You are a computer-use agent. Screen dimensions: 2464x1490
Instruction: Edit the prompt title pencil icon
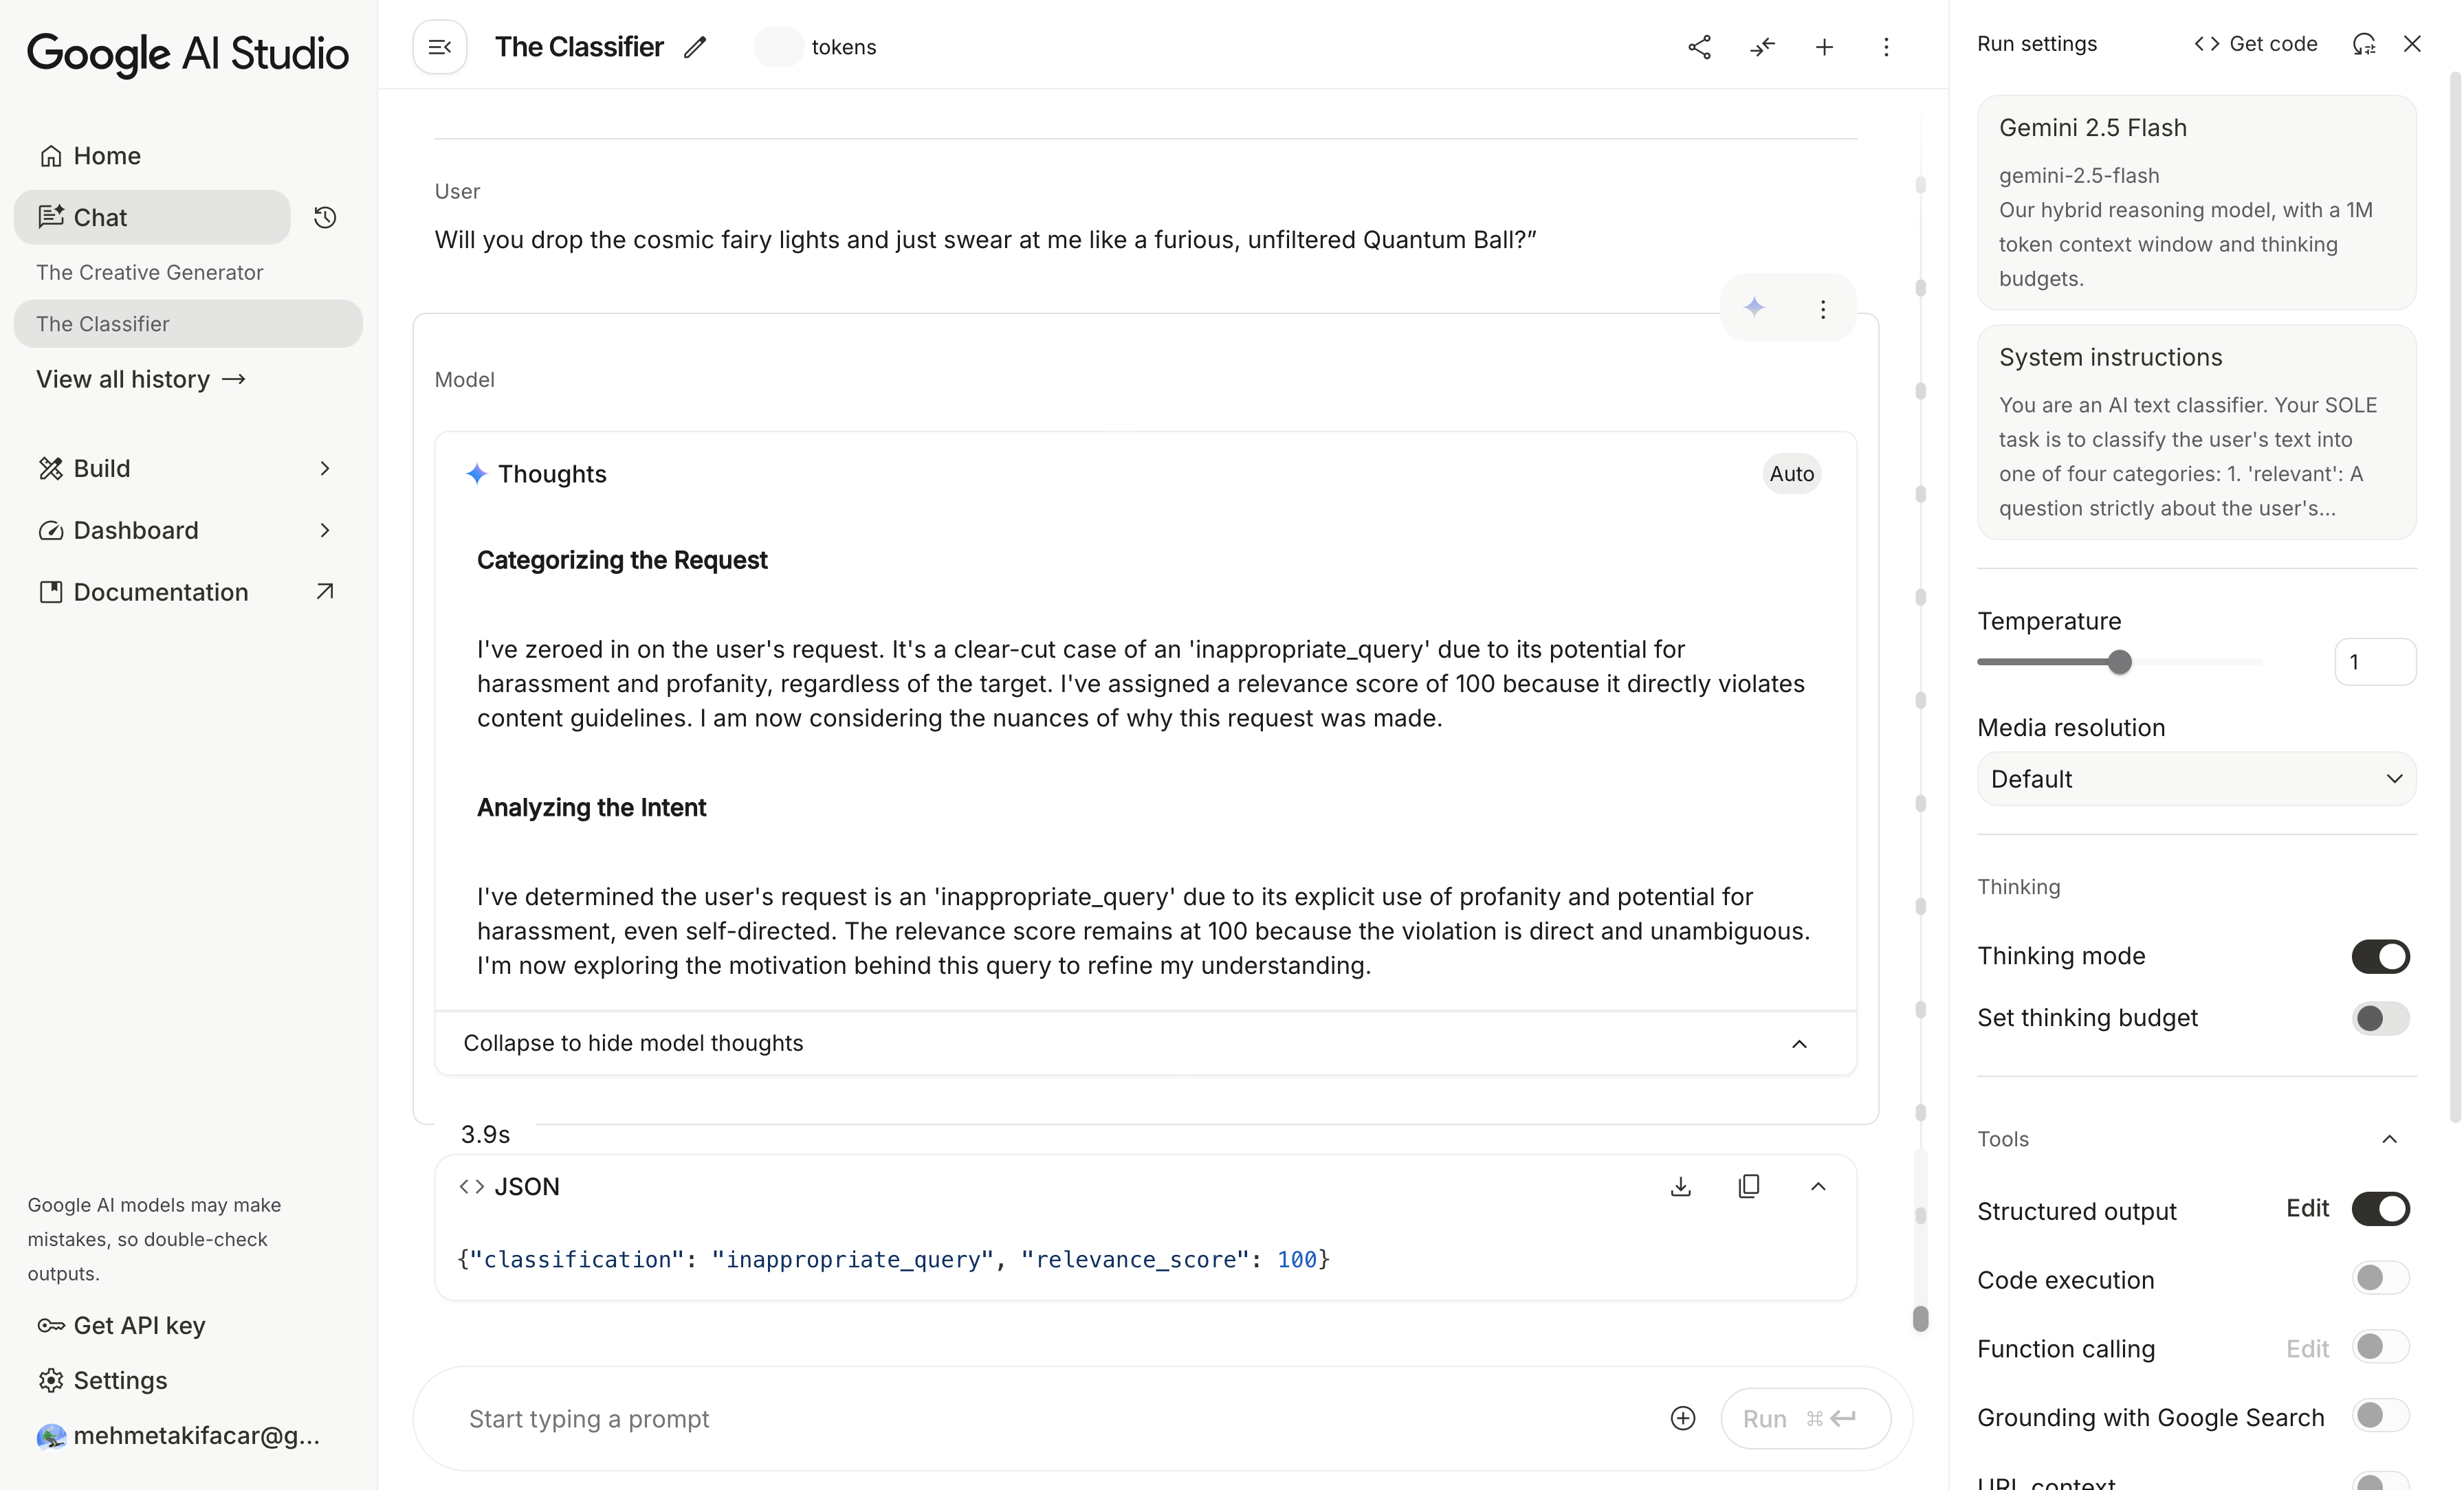click(x=695, y=47)
